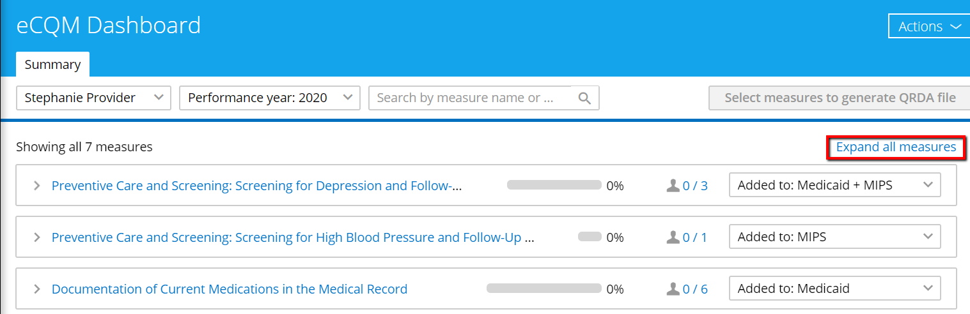Expand the Depression Screening measure row
This screenshot has width=970, height=314.
pos(37,186)
